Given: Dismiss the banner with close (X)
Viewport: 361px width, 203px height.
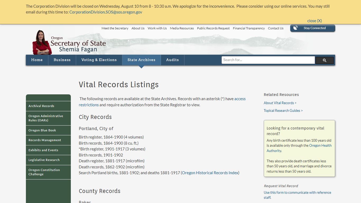Looking at the screenshot, I should [x=314, y=21].
